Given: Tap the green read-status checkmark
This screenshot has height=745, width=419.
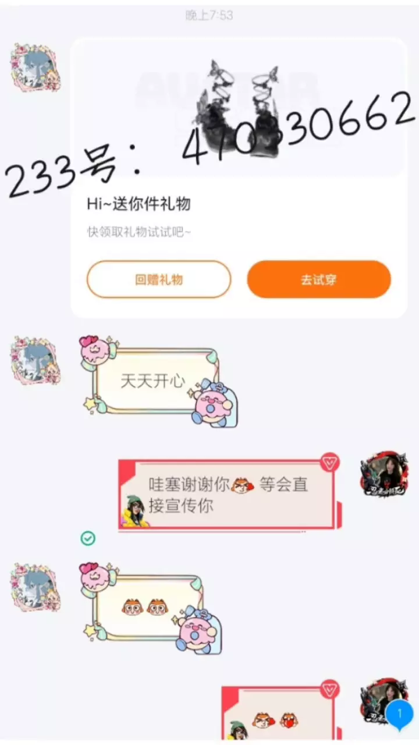Looking at the screenshot, I should [x=88, y=538].
